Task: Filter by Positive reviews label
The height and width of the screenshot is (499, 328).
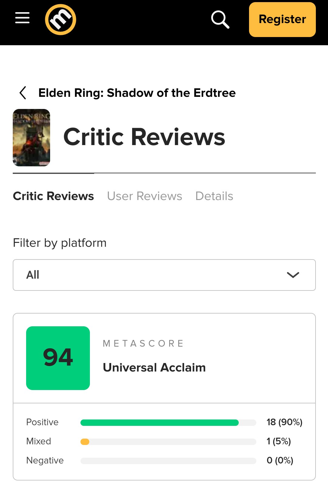Action: [42, 422]
